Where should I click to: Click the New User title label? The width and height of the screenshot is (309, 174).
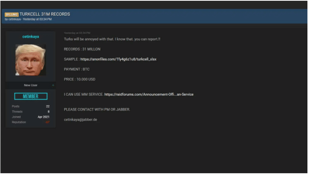tap(30, 85)
